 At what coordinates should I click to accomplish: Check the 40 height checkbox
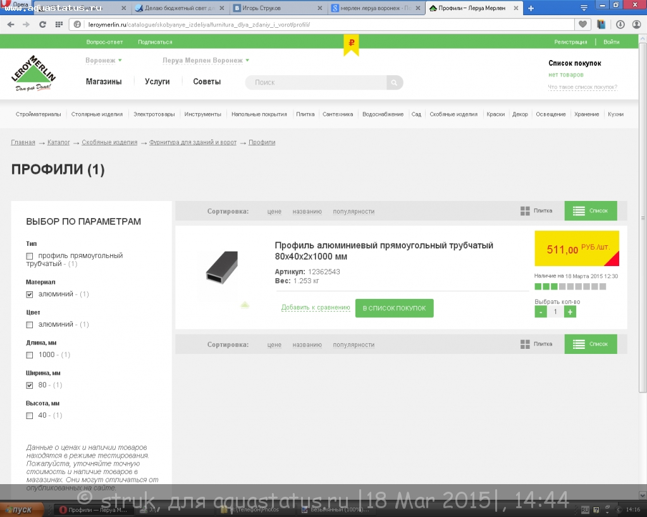(29, 416)
